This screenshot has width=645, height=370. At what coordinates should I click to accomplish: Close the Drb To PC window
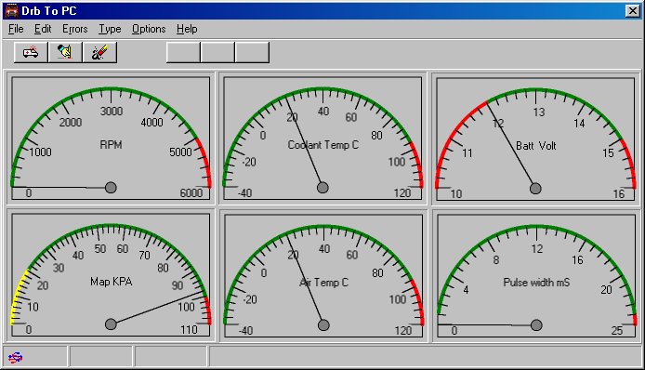click(x=632, y=11)
